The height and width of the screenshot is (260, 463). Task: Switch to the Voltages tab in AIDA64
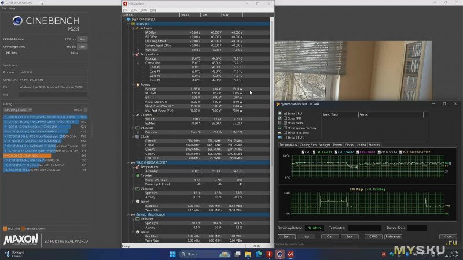[325, 145]
